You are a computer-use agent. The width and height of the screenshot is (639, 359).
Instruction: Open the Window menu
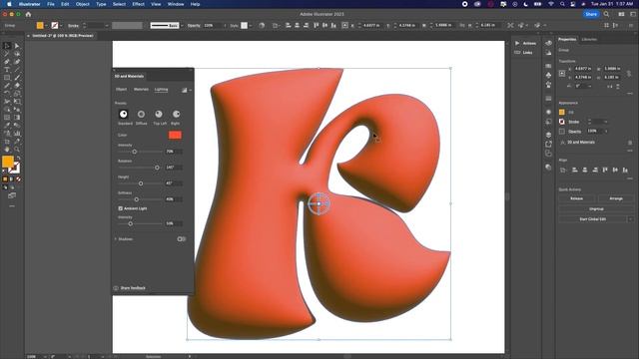coord(176,4)
